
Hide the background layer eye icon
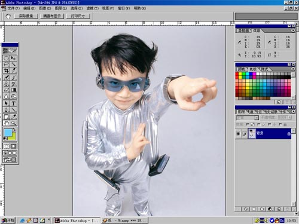[238, 134]
